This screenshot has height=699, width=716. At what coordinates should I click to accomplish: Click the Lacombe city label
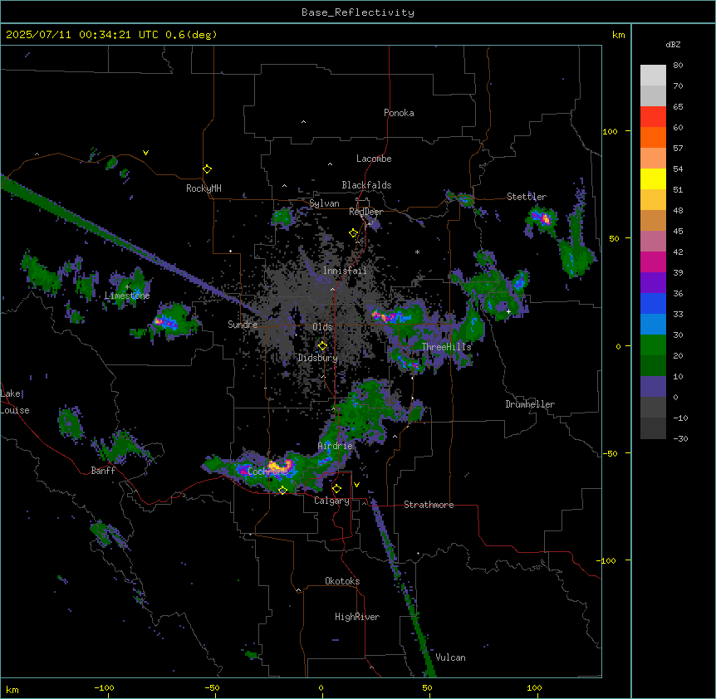(374, 159)
